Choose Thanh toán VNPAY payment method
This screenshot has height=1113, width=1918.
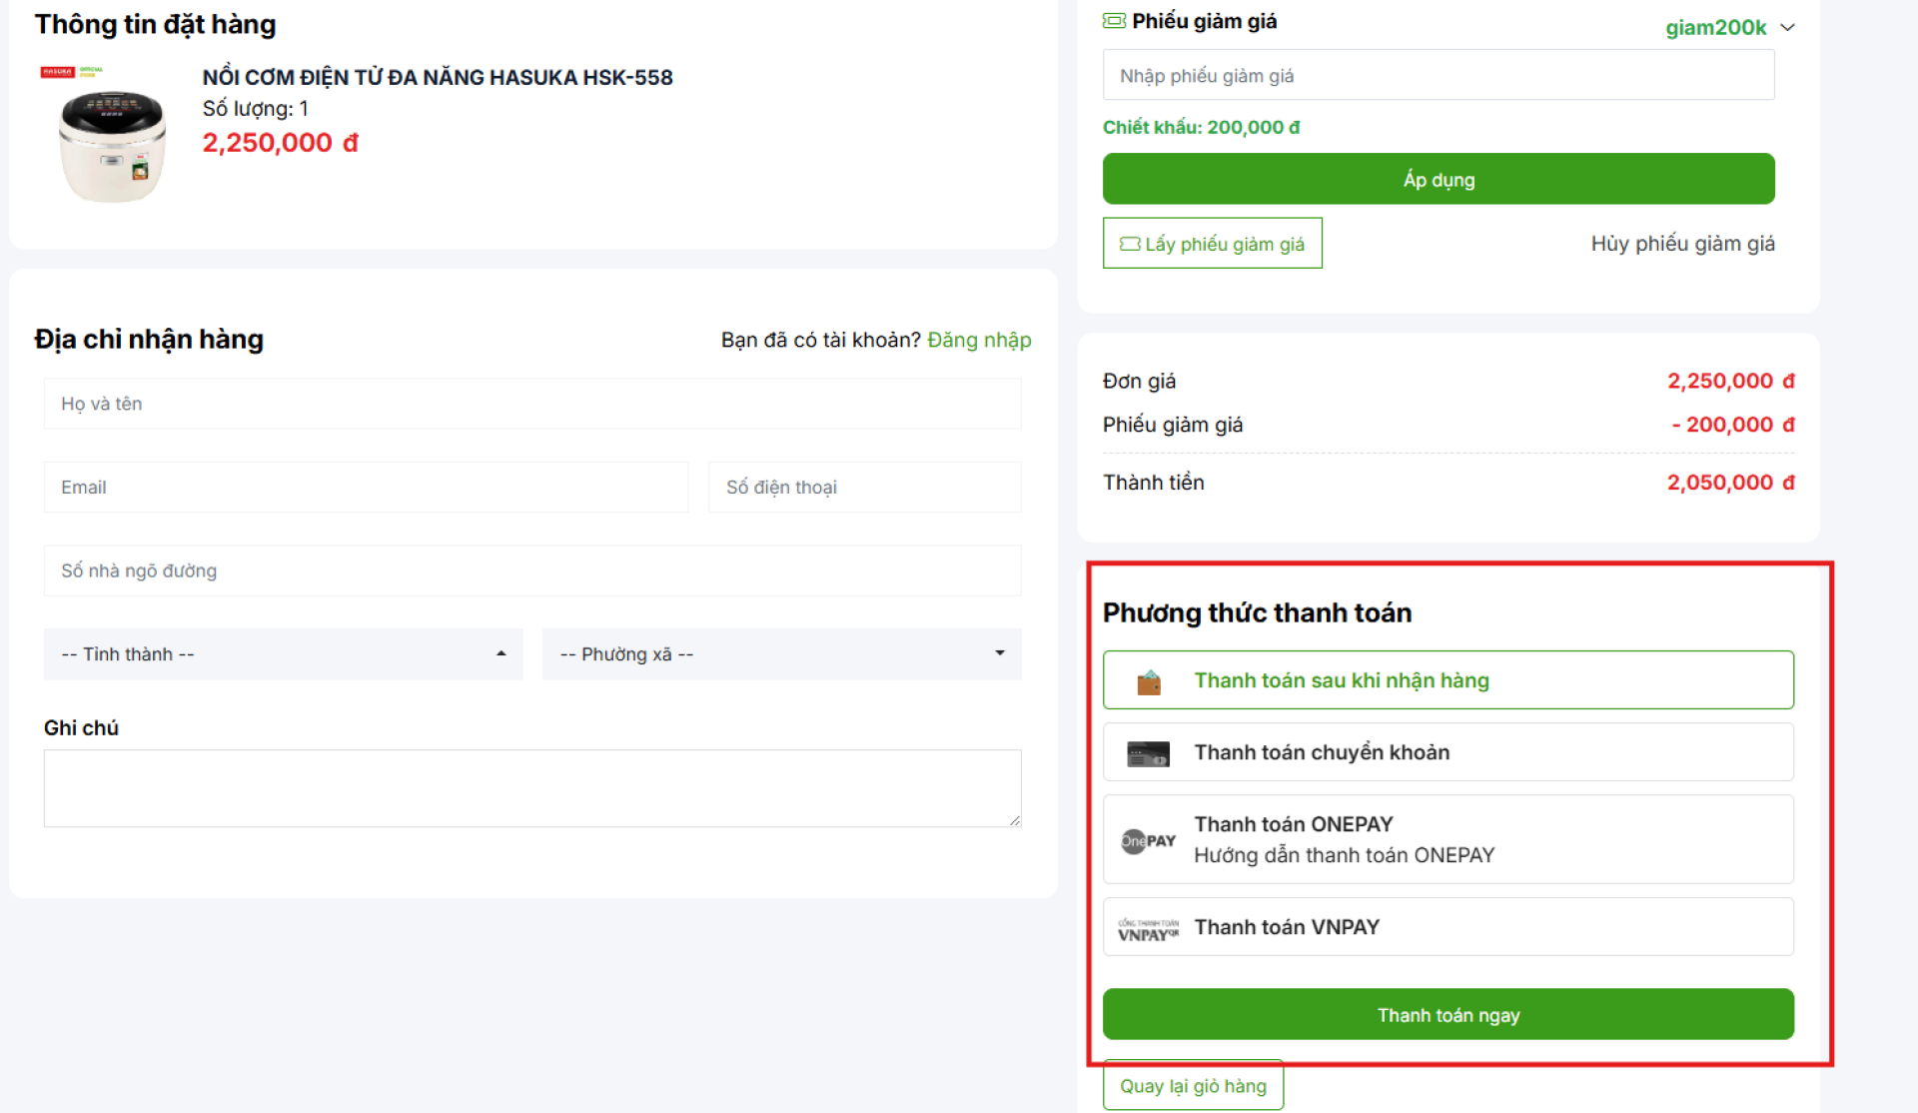pyautogui.click(x=1447, y=927)
